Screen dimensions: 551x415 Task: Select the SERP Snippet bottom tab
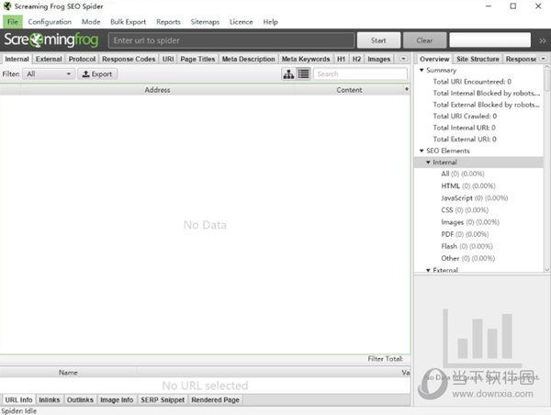pos(163,400)
